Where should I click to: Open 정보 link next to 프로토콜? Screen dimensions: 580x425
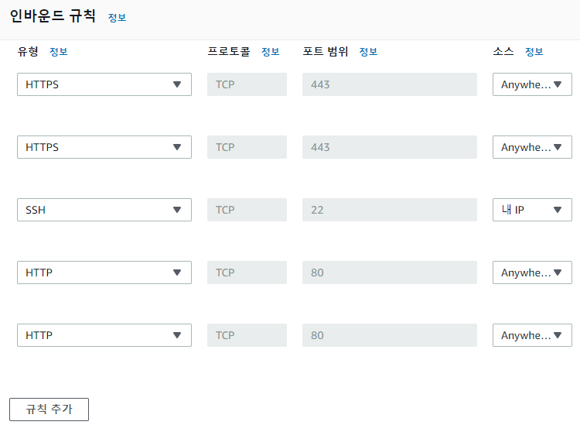point(271,51)
